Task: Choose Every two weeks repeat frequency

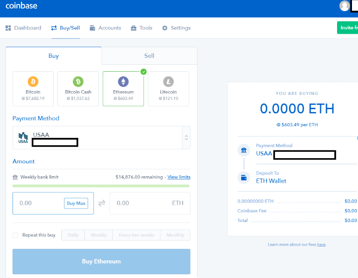Action: click(x=136, y=235)
